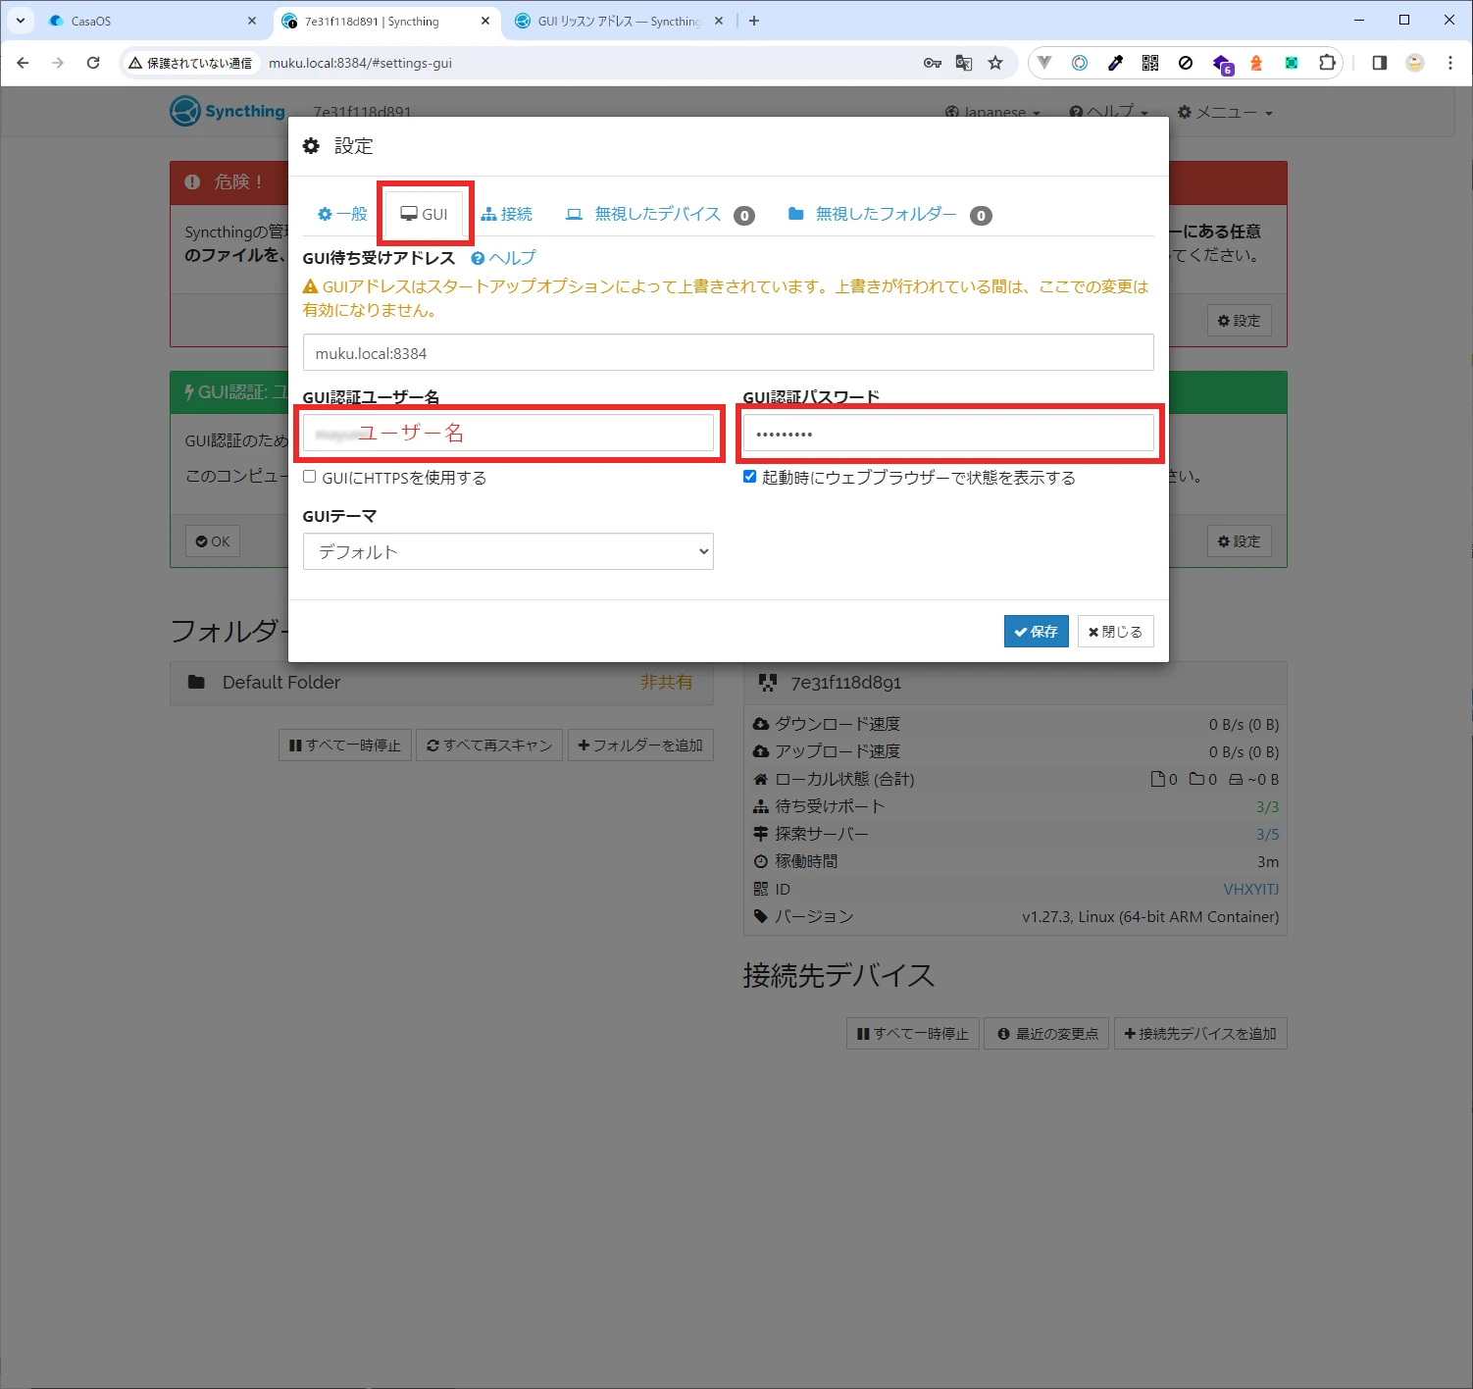Switch to the GUI settings tab
Image resolution: width=1473 pixels, height=1389 pixels.
(x=425, y=214)
